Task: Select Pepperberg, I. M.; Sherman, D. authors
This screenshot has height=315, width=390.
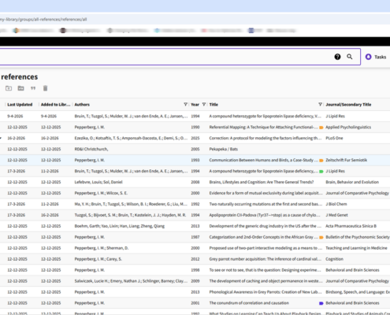Action: point(102,248)
